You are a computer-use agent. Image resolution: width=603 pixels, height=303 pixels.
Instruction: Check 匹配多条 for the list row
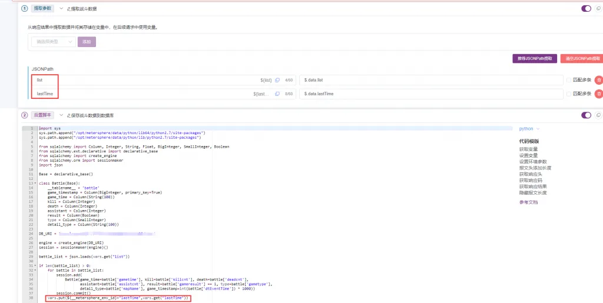[569, 80]
